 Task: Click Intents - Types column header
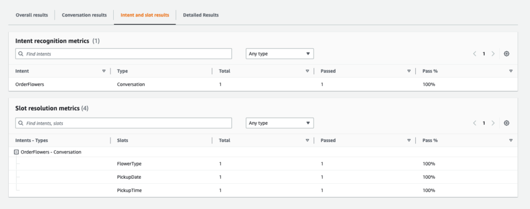coord(32,141)
